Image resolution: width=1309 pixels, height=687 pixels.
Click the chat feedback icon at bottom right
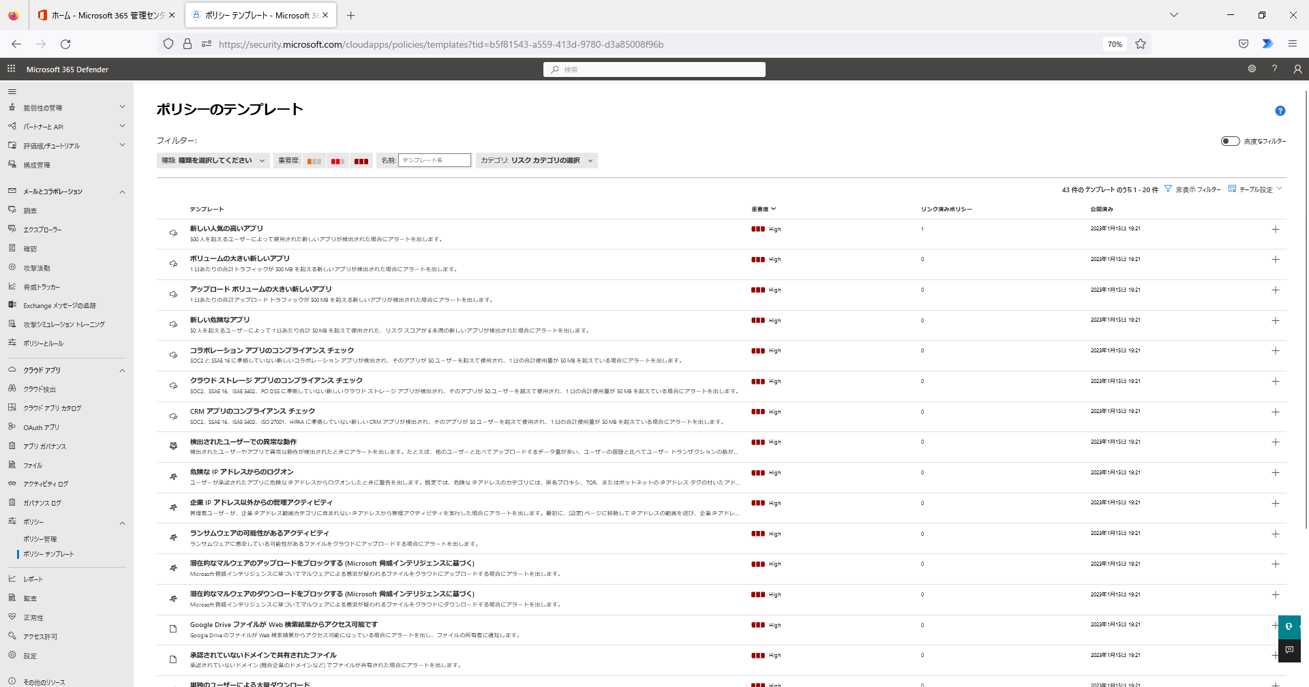(x=1289, y=650)
